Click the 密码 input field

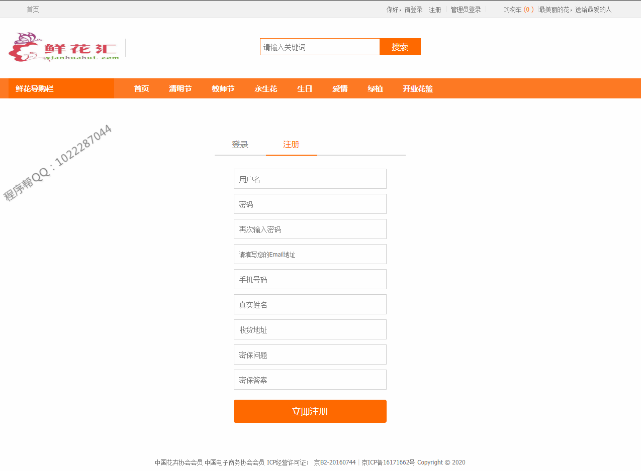point(310,204)
